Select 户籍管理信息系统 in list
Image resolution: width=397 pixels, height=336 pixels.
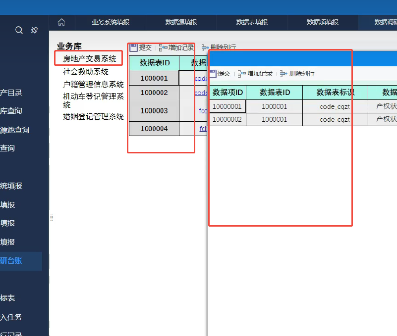click(x=94, y=84)
